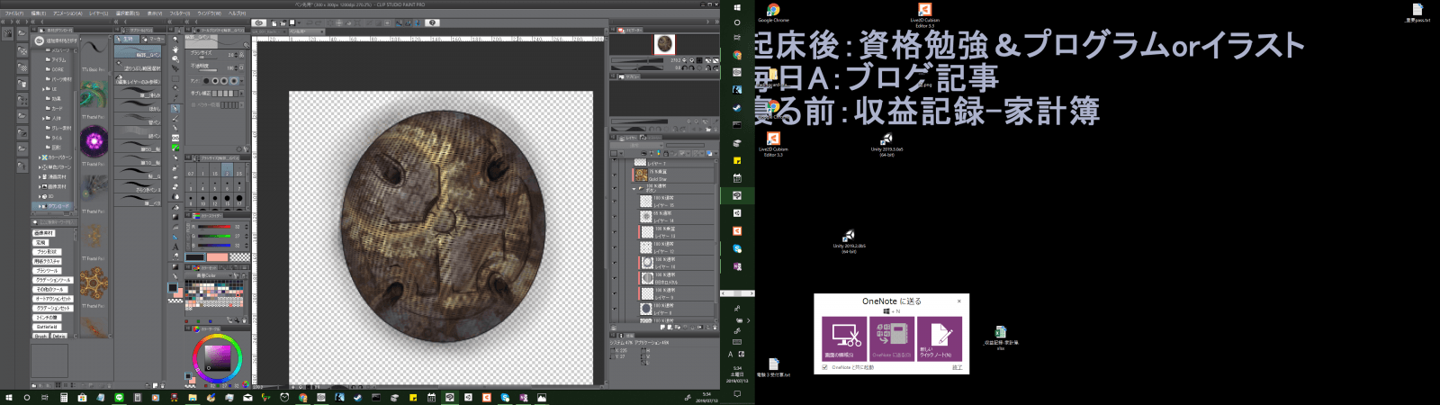Open the フィルター(I) menu

click(x=180, y=13)
